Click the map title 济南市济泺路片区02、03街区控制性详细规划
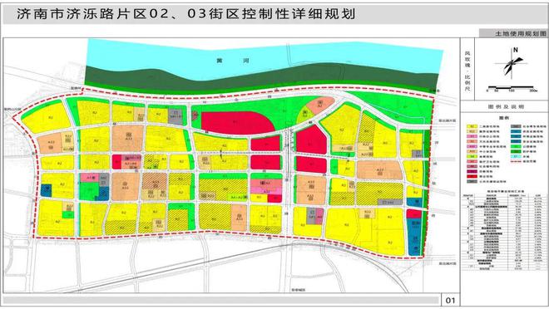 click(186, 14)
